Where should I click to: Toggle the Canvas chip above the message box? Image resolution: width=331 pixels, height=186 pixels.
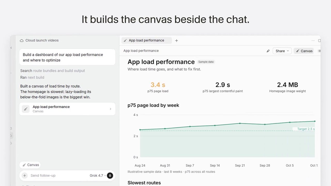(x=30, y=165)
